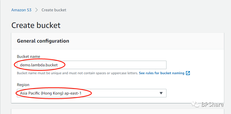This screenshot has width=231, height=114.
Task: Click the BPShare watermark text
Action: pyautogui.click(x=212, y=105)
